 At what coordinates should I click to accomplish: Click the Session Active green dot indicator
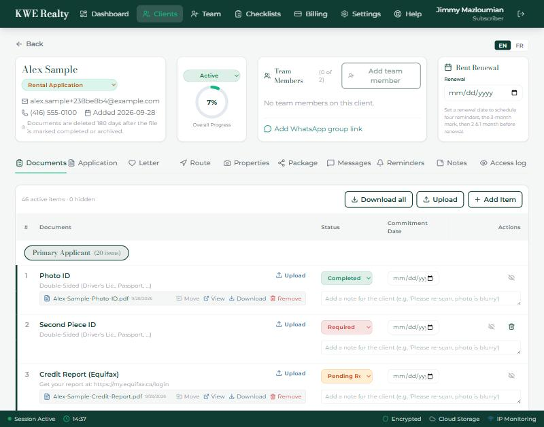click(10, 419)
